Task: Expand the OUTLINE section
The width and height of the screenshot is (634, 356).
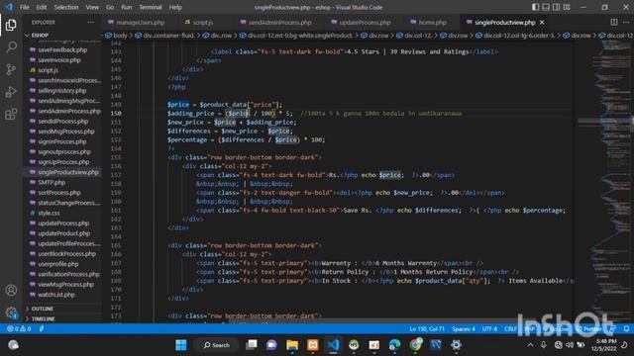Action: tap(42, 309)
